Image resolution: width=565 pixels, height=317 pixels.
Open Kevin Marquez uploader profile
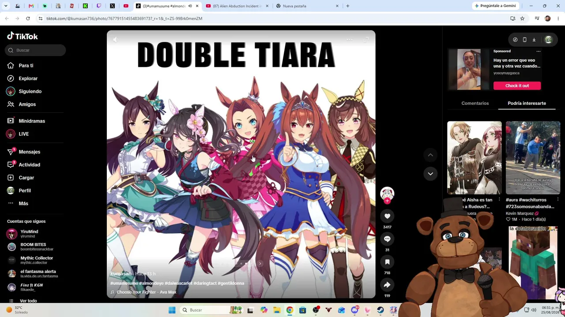522,214
